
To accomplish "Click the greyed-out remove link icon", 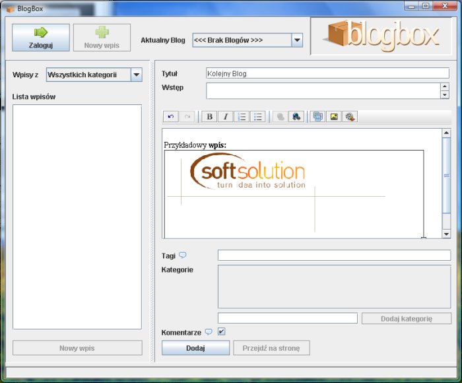I will (x=280, y=117).
